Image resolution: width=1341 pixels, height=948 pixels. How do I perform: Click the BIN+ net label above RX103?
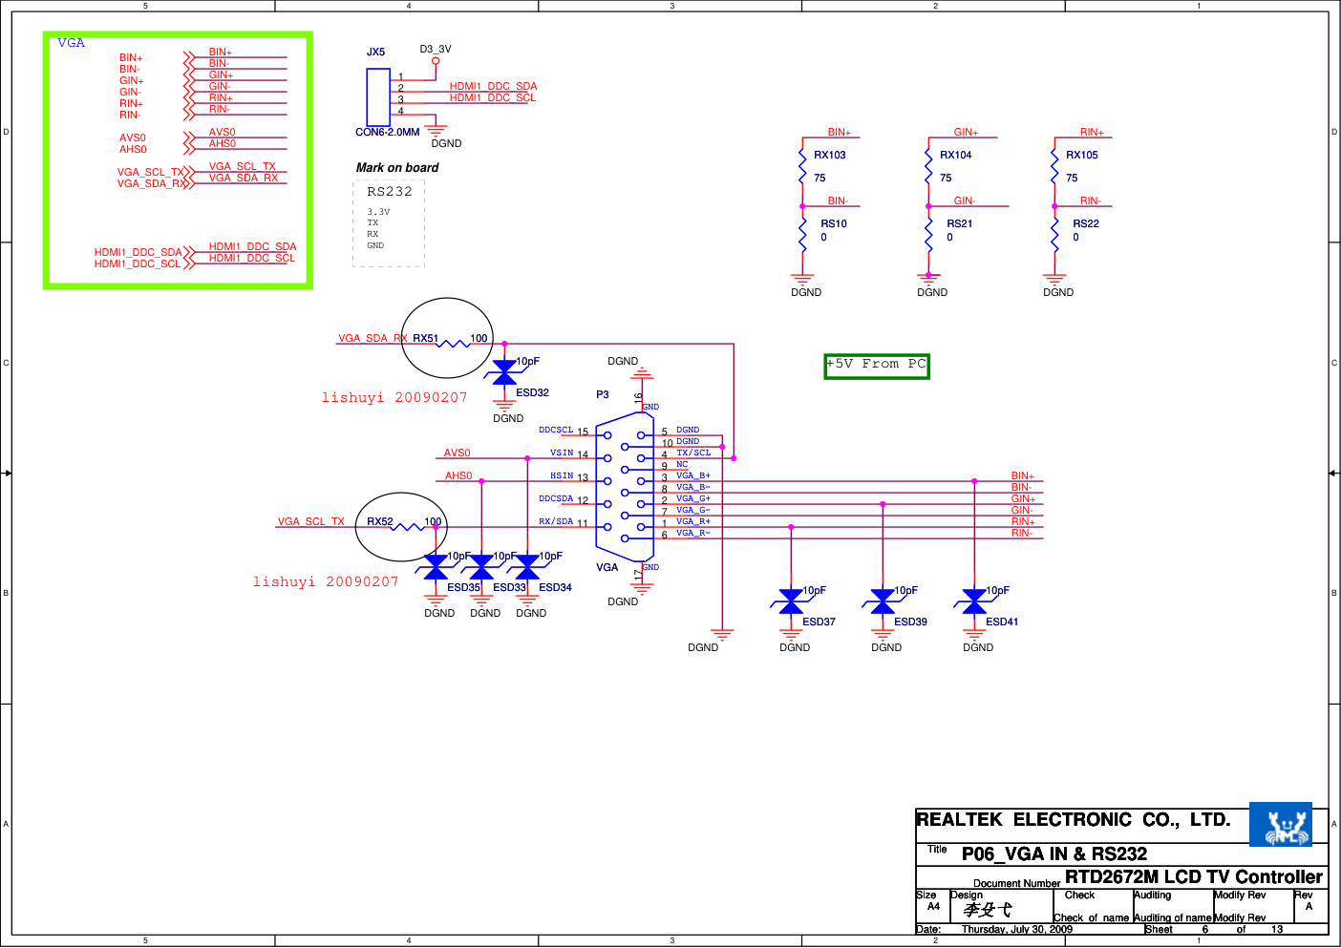tap(840, 132)
